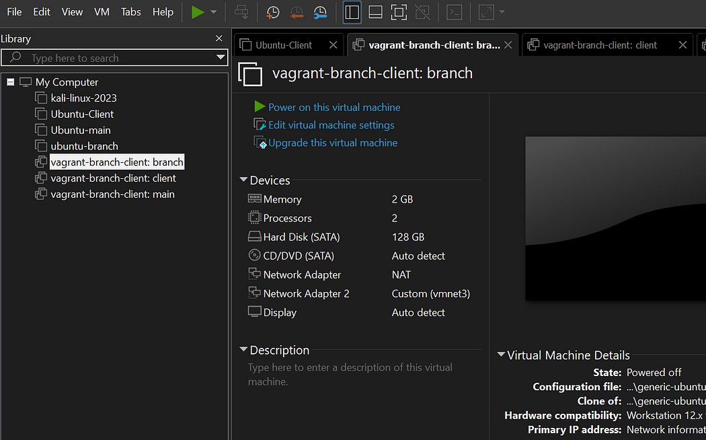The width and height of the screenshot is (706, 440).
Task: Select Ubuntu-Client in the library
Action: point(82,114)
